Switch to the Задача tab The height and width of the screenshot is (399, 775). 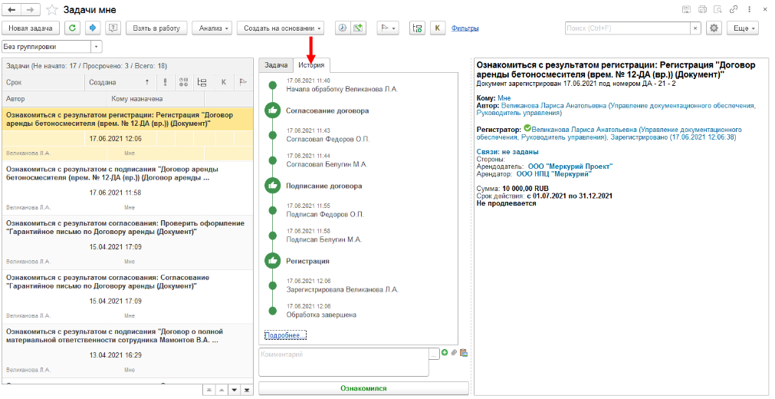[x=276, y=65]
